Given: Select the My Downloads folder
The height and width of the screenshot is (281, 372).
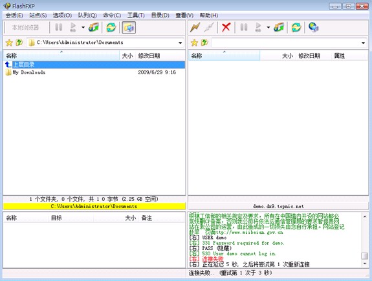Looking at the screenshot, I should (29, 72).
